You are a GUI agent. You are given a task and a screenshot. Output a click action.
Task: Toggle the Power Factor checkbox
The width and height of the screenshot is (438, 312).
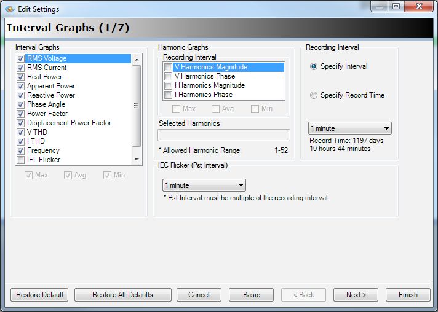click(20, 114)
